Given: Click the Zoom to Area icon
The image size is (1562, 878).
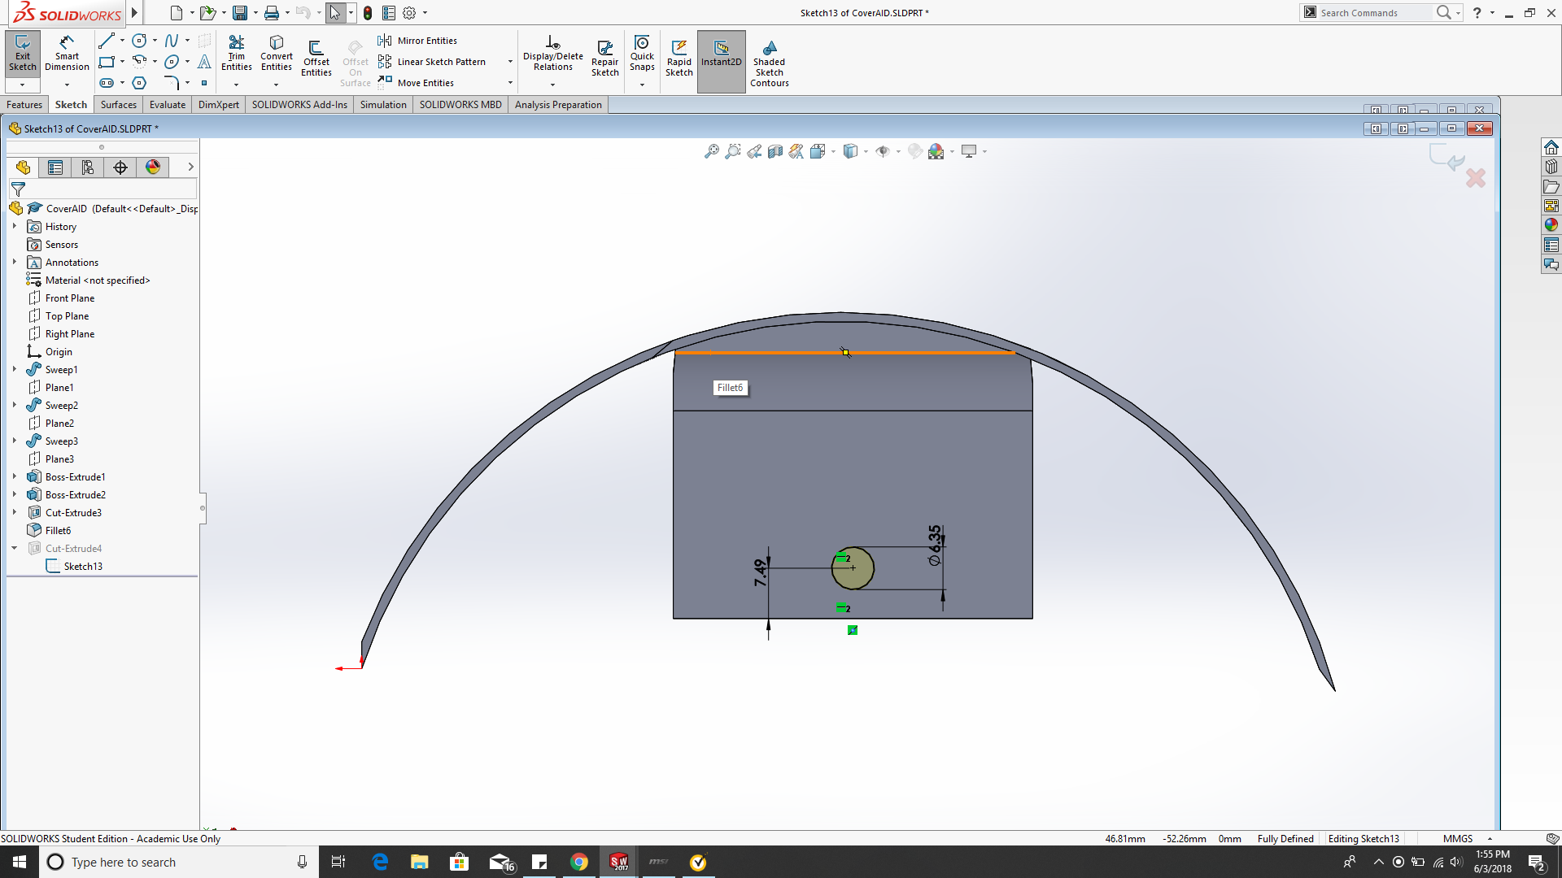Looking at the screenshot, I should tap(733, 151).
